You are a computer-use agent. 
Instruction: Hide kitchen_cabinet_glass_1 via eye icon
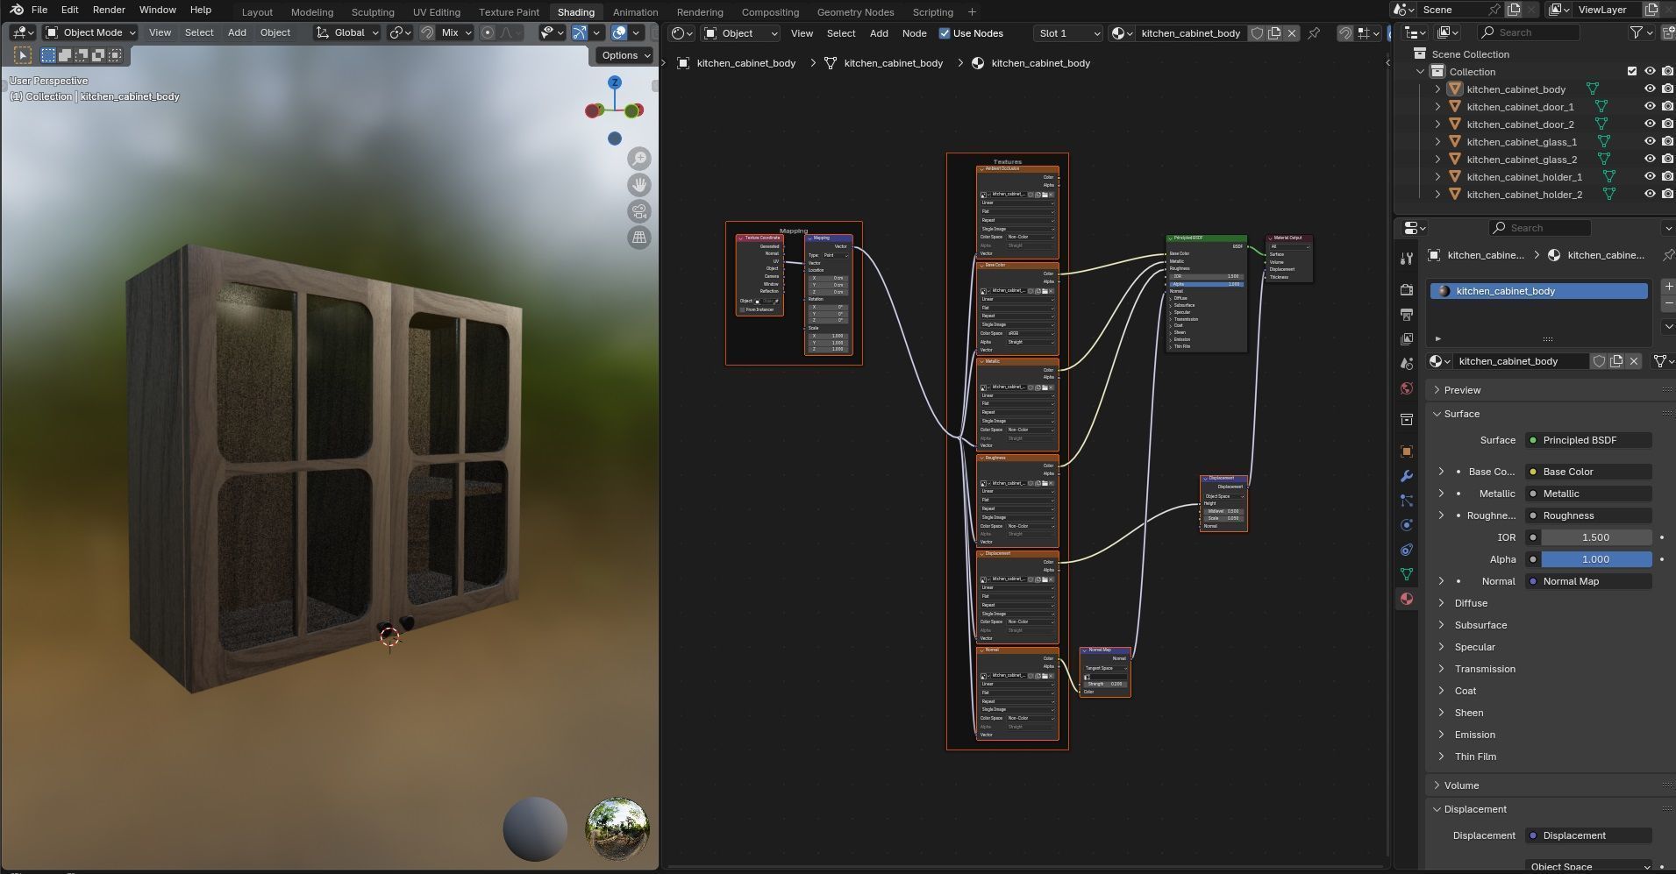(x=1650, y=141)
